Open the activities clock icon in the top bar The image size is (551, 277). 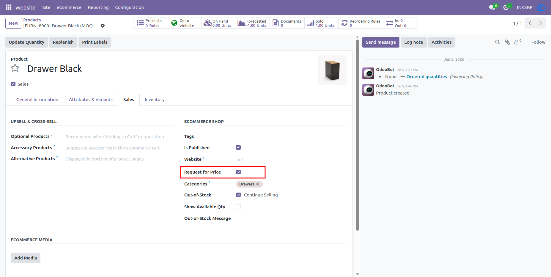(506, 7)
